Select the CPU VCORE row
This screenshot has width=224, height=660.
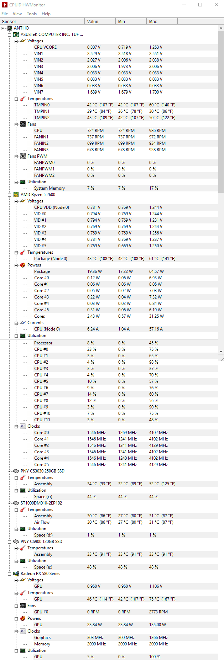[x=45, y=47]
